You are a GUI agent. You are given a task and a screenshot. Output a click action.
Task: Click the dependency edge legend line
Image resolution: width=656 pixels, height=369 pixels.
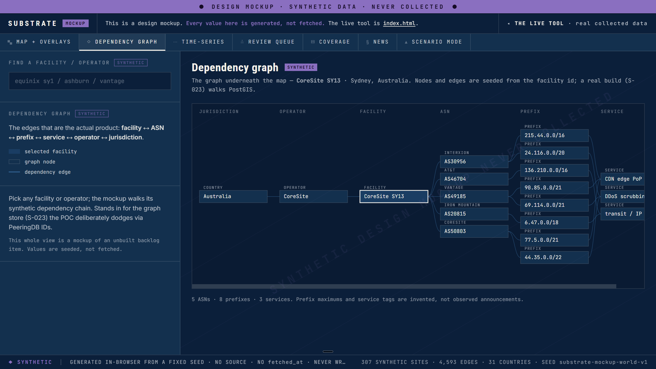pyautogui.click(x=14, y=172)
